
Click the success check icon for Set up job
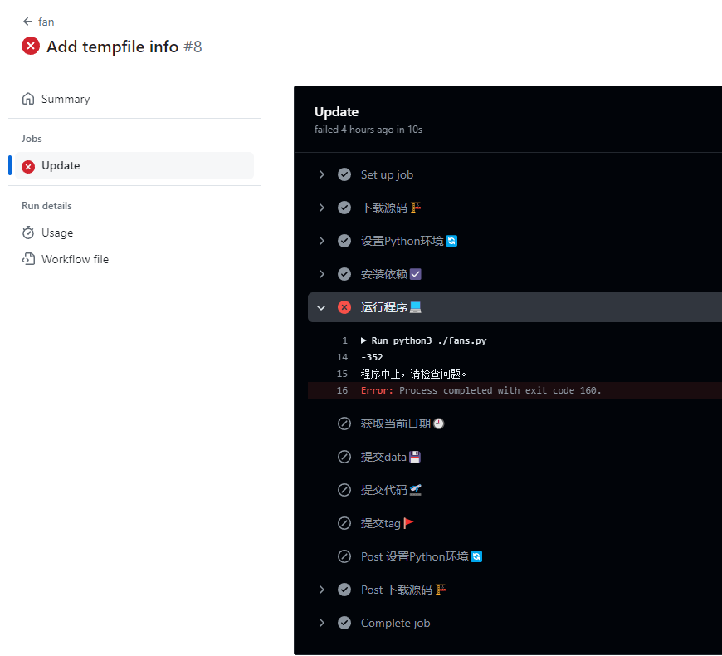[344, 174]
